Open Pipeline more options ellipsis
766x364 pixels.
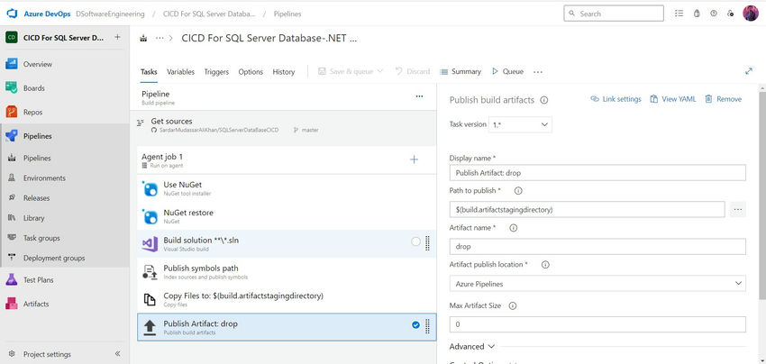[x=418, y=96]
